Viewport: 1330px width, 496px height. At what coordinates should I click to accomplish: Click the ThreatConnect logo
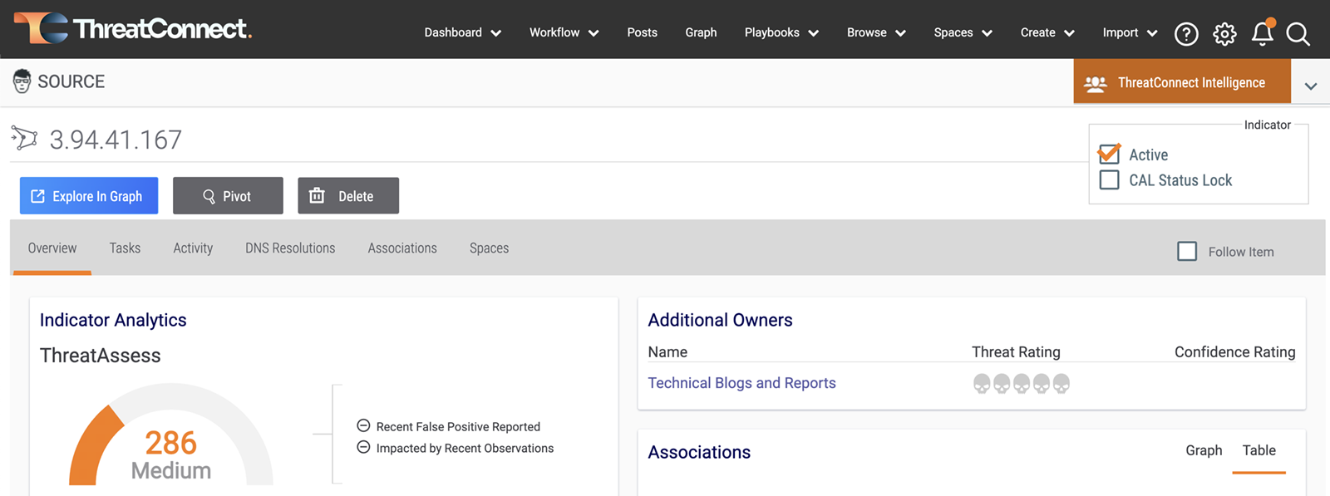[x=133, y=28]
